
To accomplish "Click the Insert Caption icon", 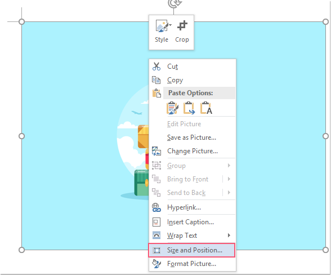I will point(156,222).
